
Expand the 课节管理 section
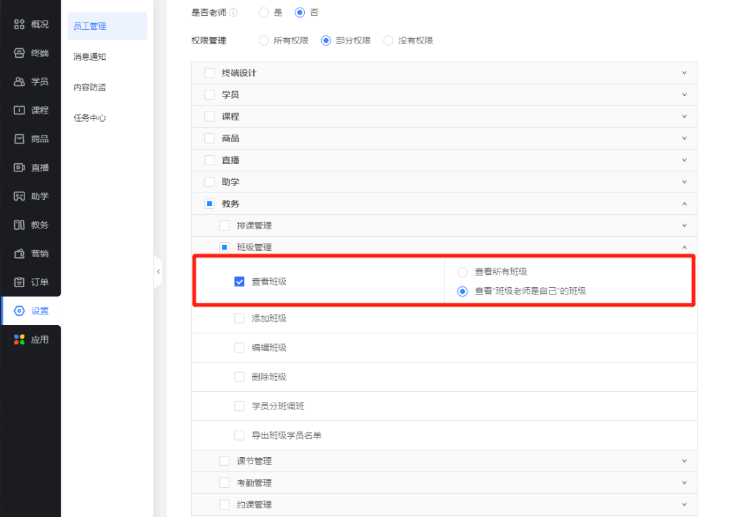click(685, 461)
